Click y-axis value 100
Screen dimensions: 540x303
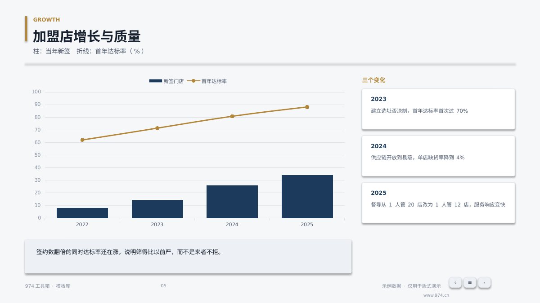(36, 92)
